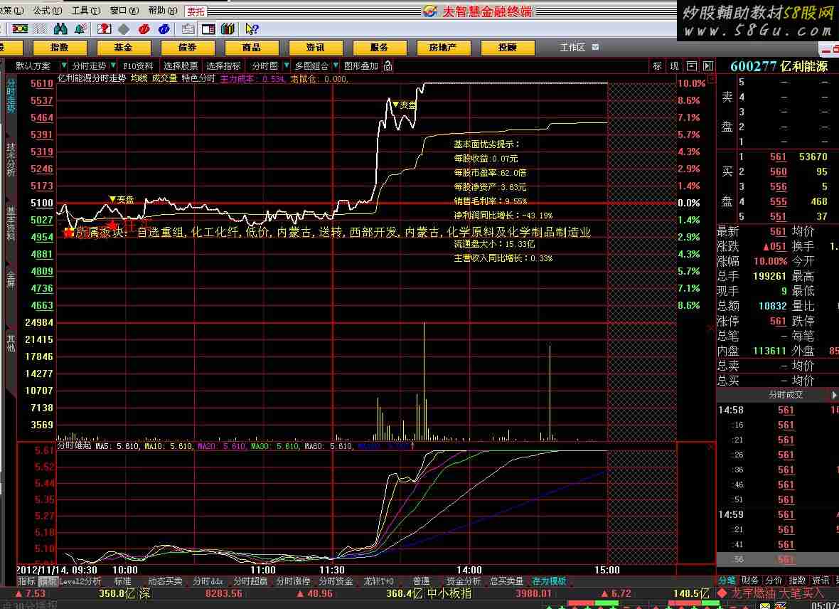Select 分笔 tab in right panel
This screenshot has width=839, height=609.
point(727,580)
